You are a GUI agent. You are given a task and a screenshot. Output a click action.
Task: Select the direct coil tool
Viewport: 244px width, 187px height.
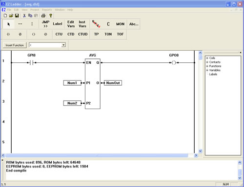click(x=34, y=34)
